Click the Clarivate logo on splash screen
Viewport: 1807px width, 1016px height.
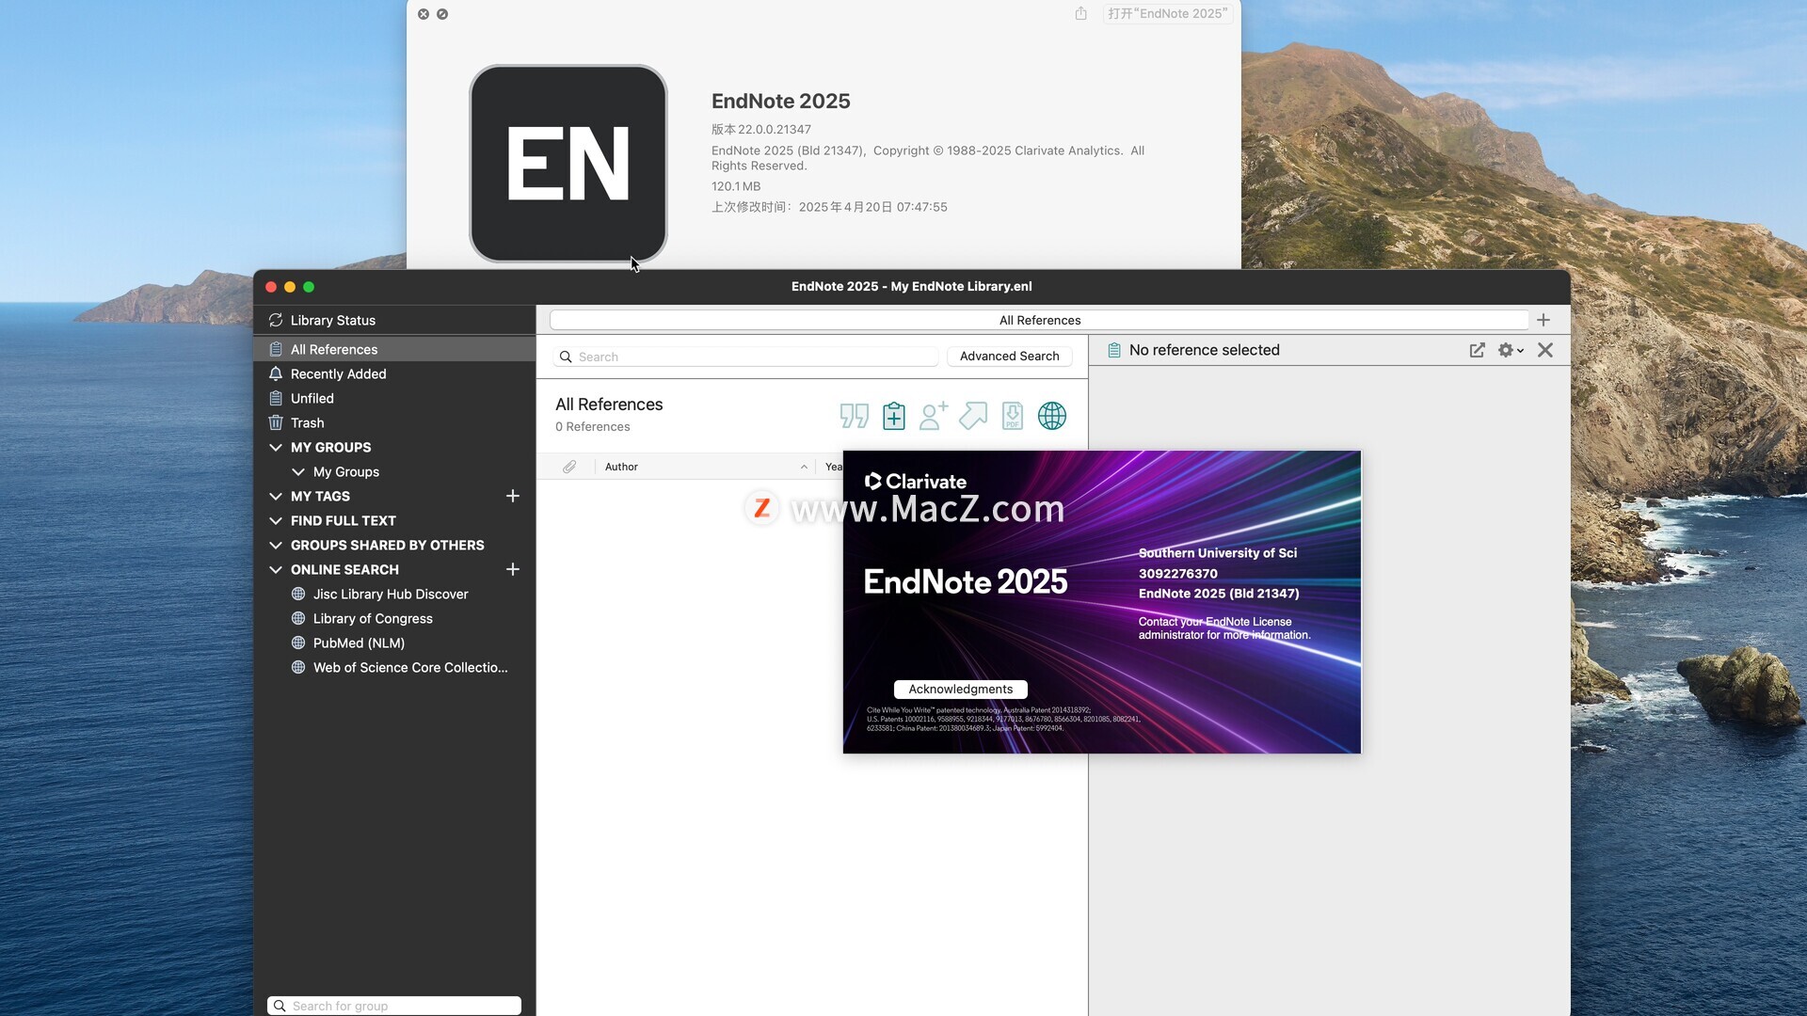916,482
